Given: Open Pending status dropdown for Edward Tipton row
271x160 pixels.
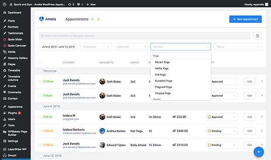Looking at the screenshot, I should click(222, 145).
